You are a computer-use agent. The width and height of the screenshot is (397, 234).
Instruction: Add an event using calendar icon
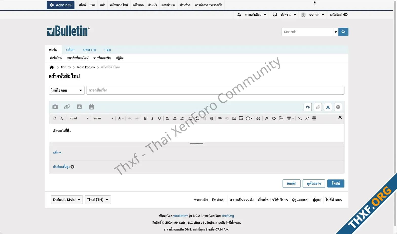[x=91, y=107]
